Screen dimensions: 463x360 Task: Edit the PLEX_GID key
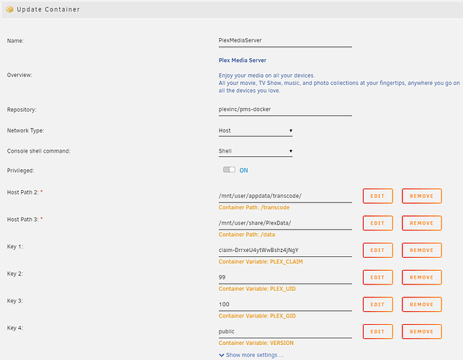[x=377, y=304]
